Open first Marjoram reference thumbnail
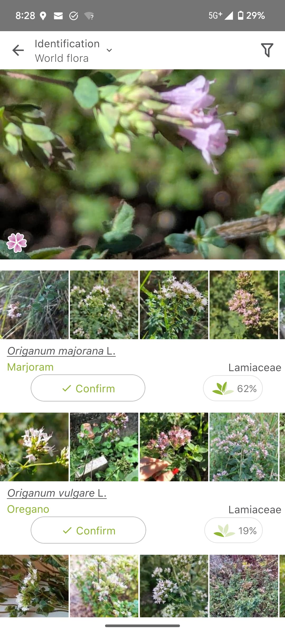This screenshot has width=285, height=634. [x=34, y=305]
